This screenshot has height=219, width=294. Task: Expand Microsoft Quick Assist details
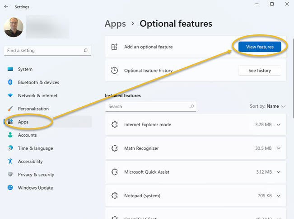coord(279,172)
